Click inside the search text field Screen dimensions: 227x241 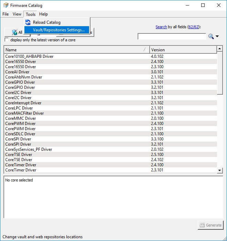click(172, 36)
